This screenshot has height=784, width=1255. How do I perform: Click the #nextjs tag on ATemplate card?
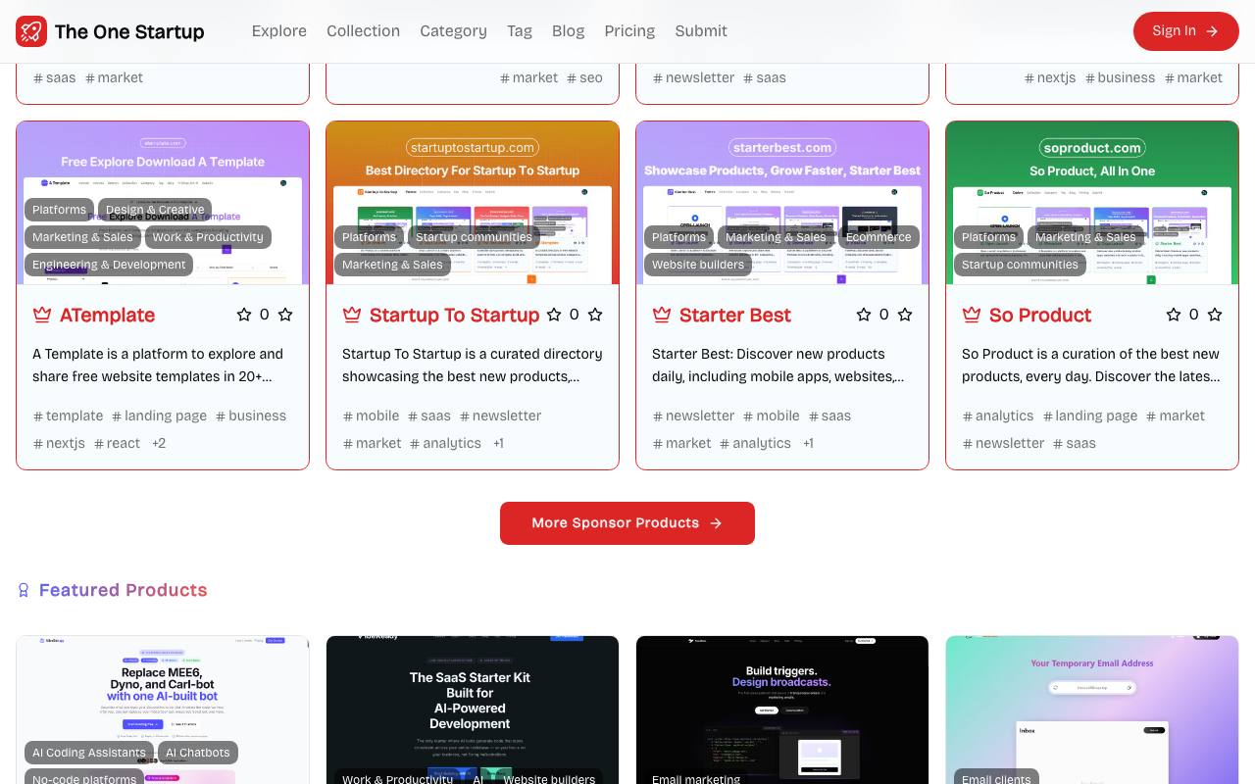(x=59, y=443)
